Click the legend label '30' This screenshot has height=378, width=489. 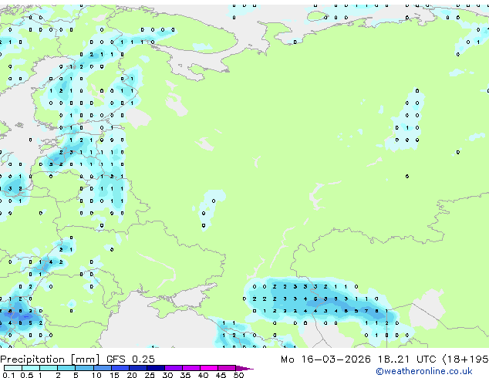pos(167,375)
